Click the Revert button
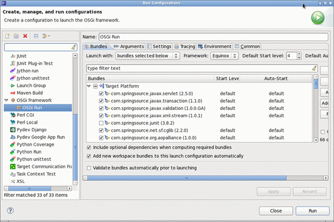The height and width of the screenshot is (222, 334). click(309, 192)
